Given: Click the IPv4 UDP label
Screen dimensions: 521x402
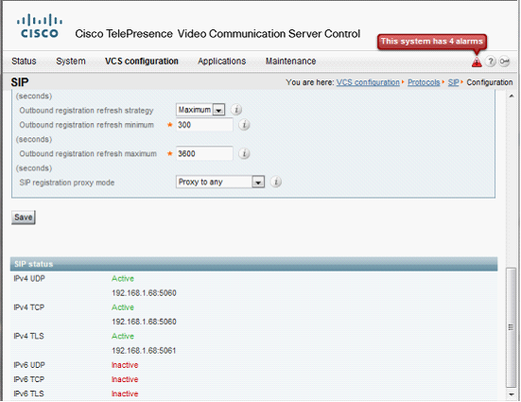Looking at the screenshot, I should coord(29,279).
